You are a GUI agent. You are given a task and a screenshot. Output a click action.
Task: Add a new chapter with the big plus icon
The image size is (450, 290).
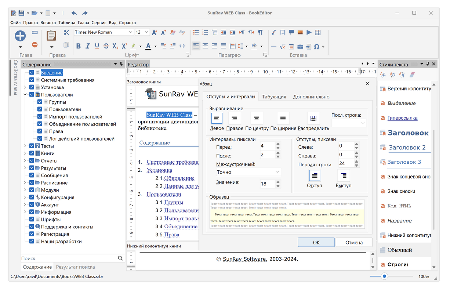click(x=20, y=36)
